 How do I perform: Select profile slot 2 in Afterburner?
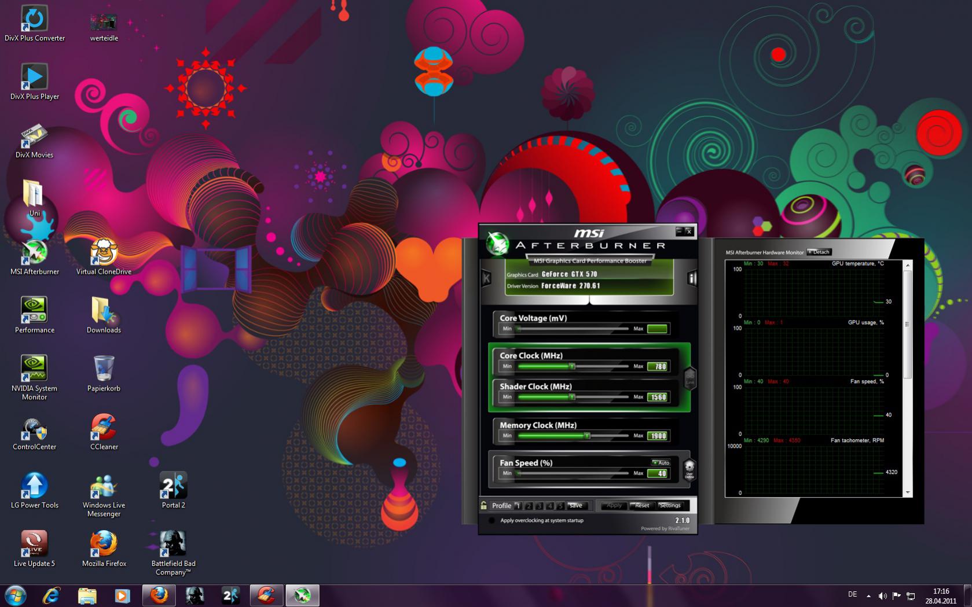point(529,506)
